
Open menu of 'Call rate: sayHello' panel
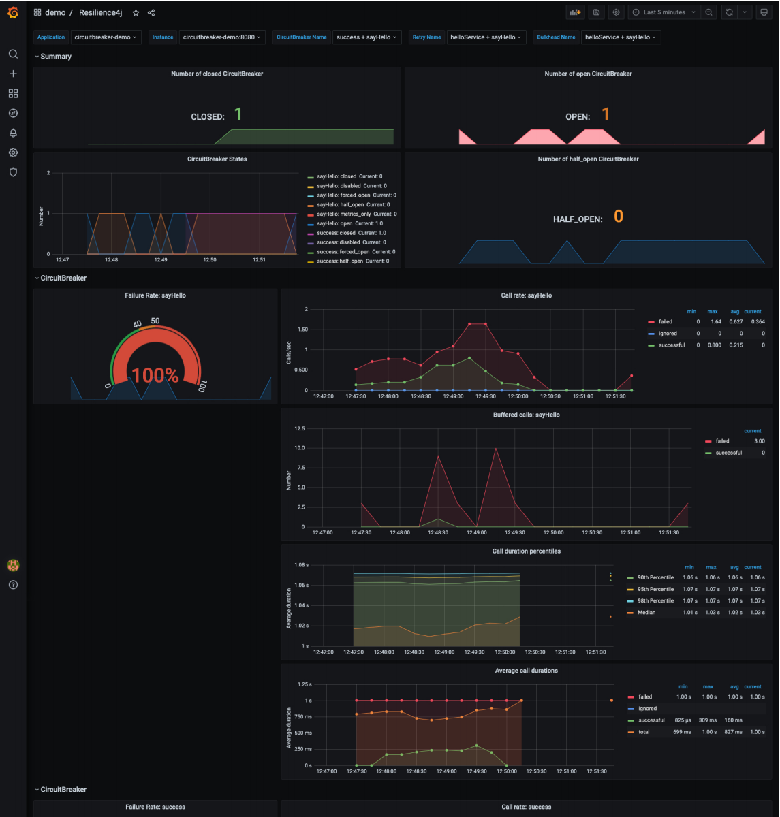[x=526, y=295]
